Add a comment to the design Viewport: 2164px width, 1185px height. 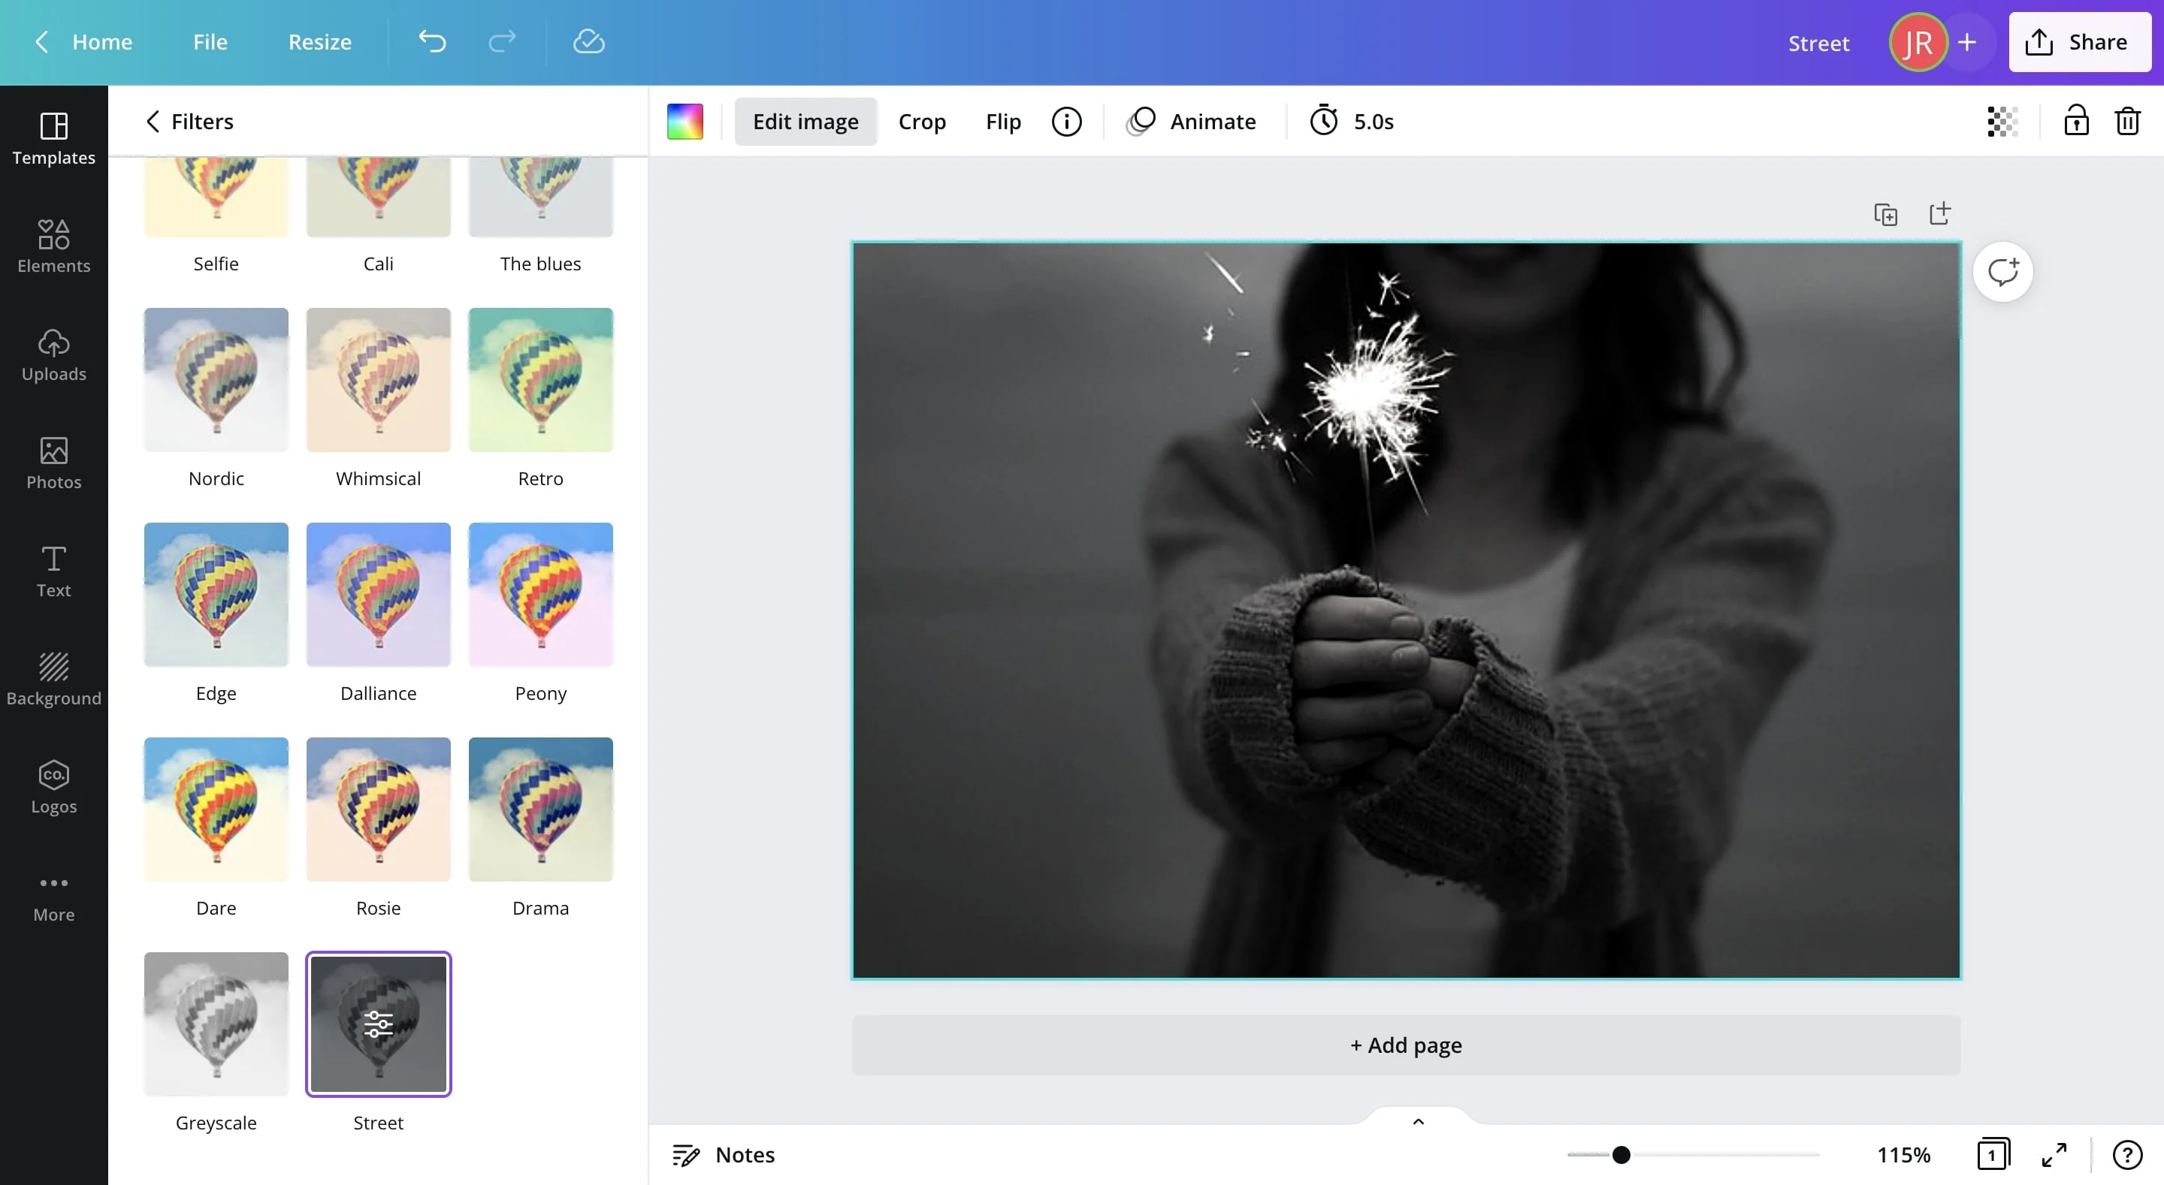[x=2002, y=270]
